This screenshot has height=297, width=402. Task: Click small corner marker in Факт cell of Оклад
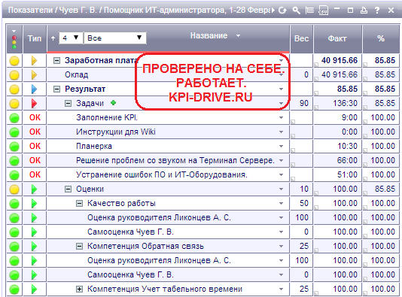pyautogui.click(x=316, y=79)
